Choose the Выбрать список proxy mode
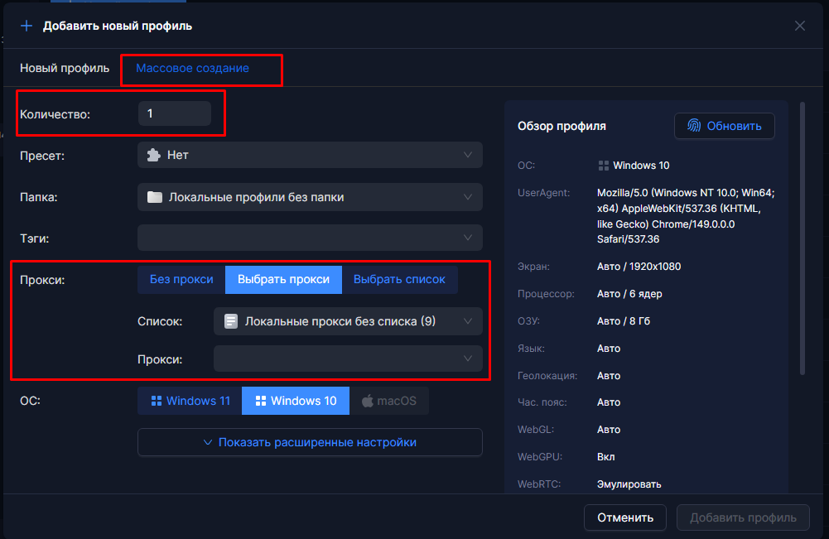Viewport: 829px width, 539px height. coord(399,280)
